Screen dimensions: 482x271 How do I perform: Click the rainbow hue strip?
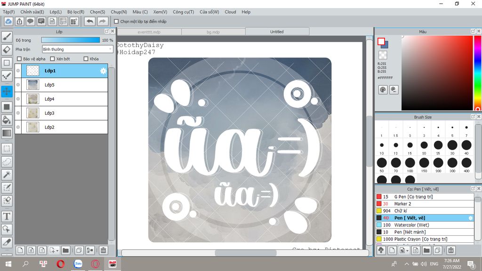point(478,73)
